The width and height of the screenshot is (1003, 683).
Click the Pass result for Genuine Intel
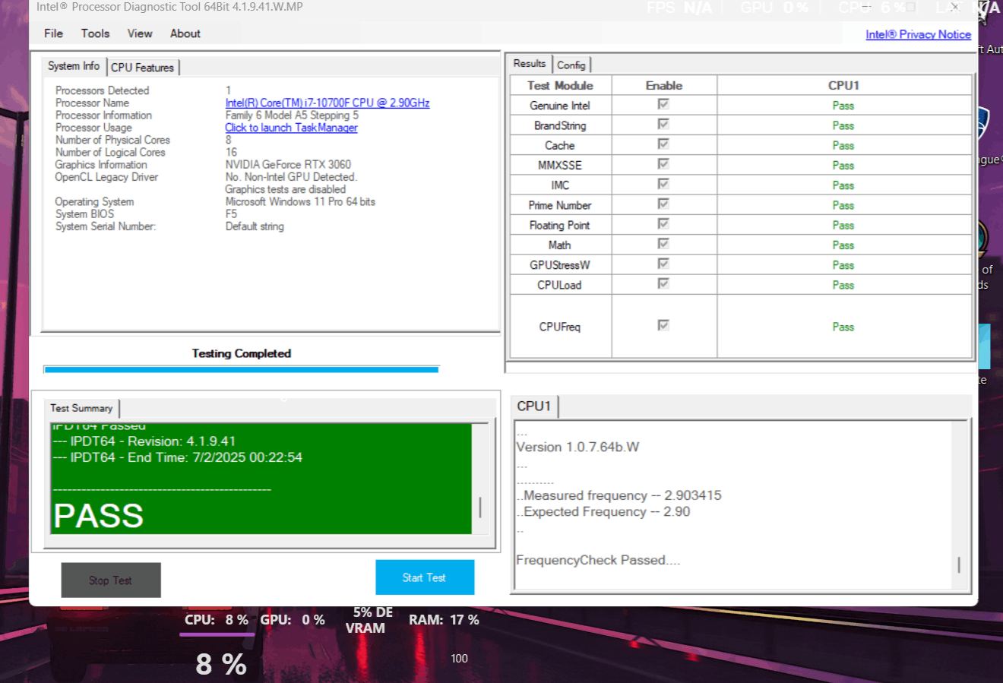click(843, 106)
